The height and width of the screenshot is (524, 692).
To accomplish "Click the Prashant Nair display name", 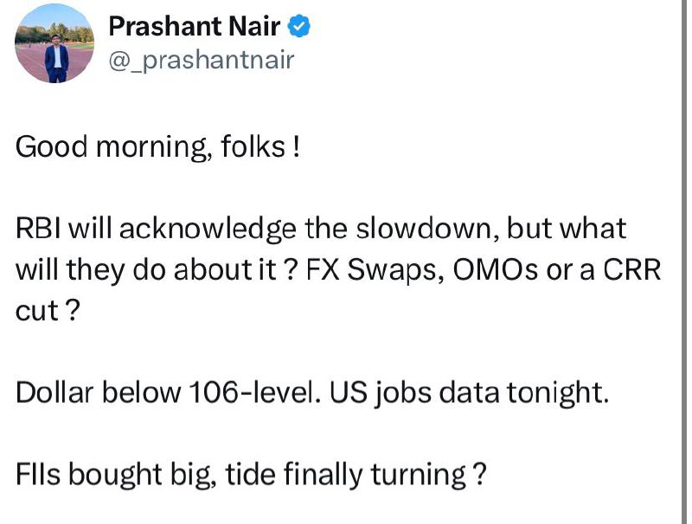I will point(194,26).
